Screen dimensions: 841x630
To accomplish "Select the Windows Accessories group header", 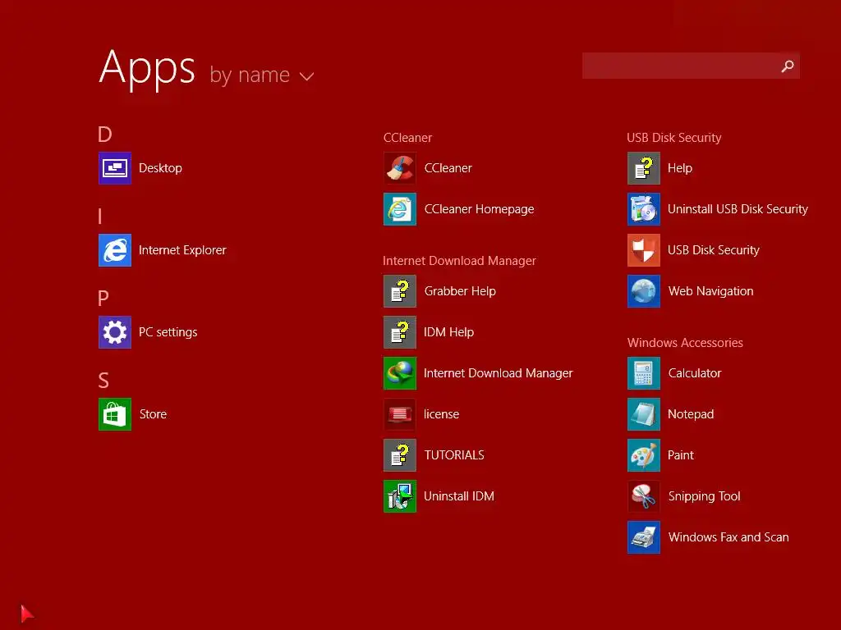I will 685,343.
